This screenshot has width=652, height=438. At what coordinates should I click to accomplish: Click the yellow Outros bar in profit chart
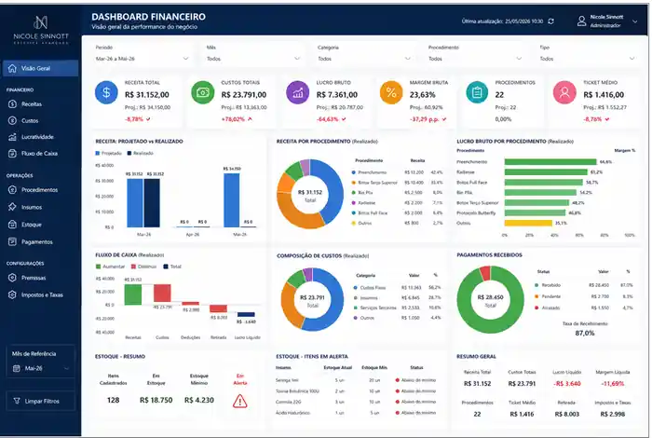click(x=528, y=223)
